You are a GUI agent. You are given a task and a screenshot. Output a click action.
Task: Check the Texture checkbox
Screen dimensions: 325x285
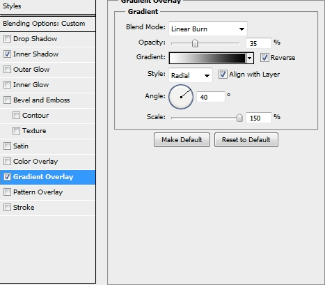pos(16,130)
